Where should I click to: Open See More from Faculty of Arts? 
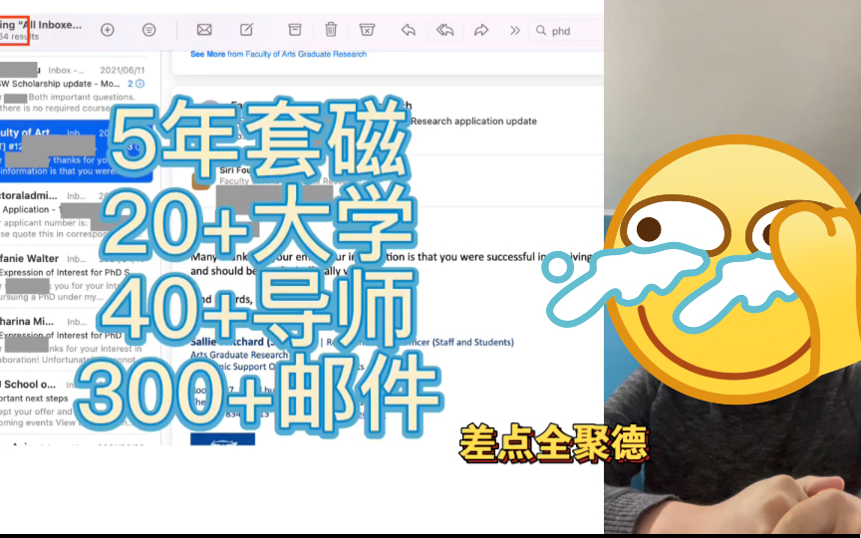coord(208,54)
